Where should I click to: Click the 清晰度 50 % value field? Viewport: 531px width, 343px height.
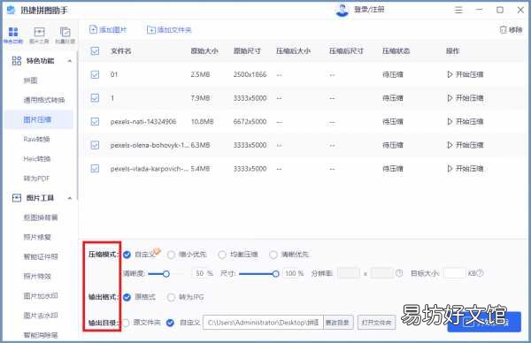coord(201,273)
